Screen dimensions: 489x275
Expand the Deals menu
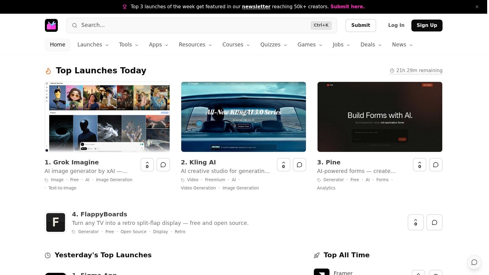click(x=371, y=45)
